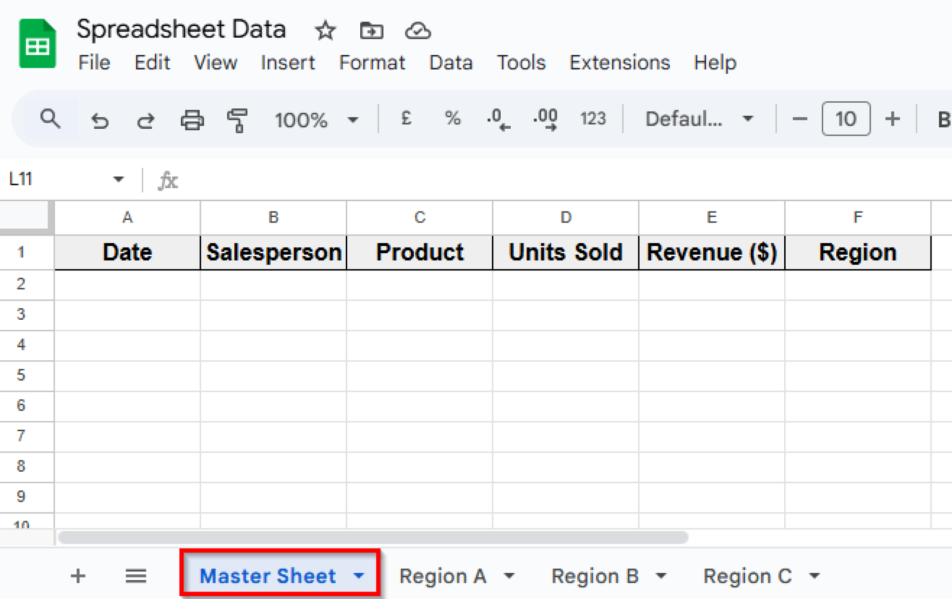The image size is (952, 599).
Task: Add a new sheet with plus button
Action: 78,576
